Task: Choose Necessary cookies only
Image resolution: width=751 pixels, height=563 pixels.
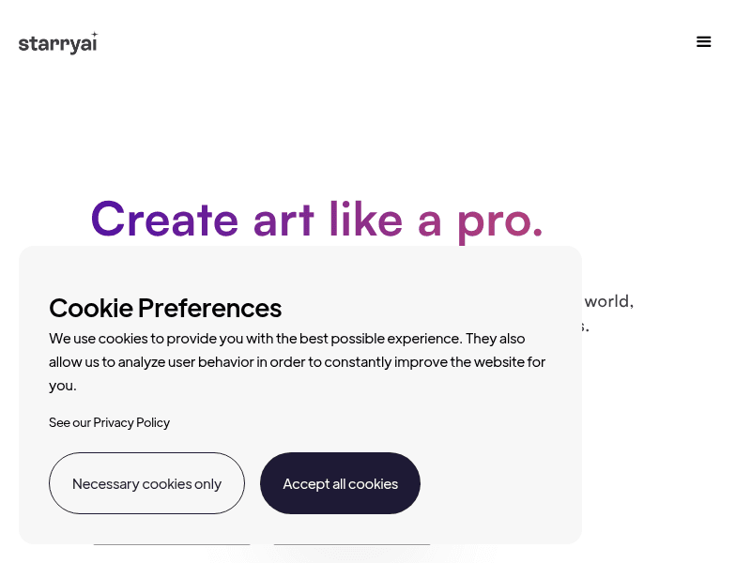Action: (x=146, y=483)
